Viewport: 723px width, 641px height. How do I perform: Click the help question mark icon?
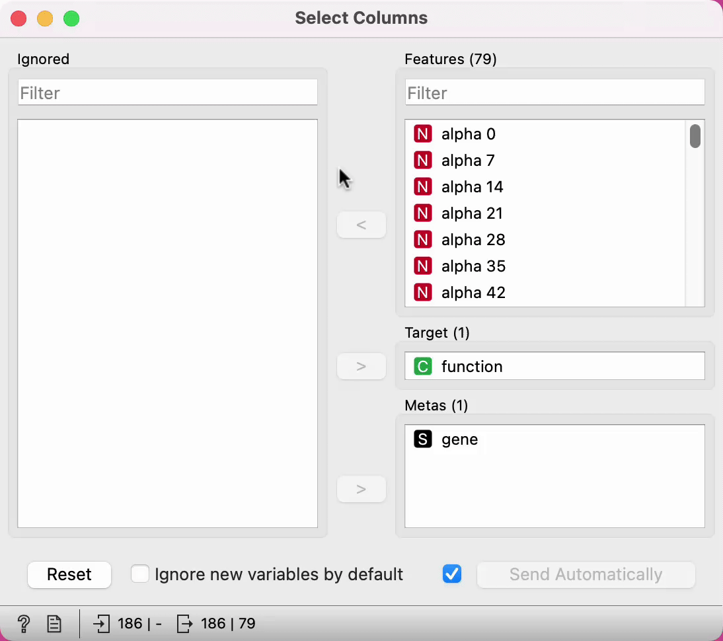pos(23,623)
